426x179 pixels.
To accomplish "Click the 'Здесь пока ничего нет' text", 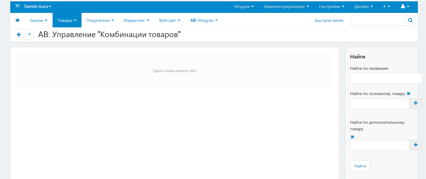I will (174, 71).
